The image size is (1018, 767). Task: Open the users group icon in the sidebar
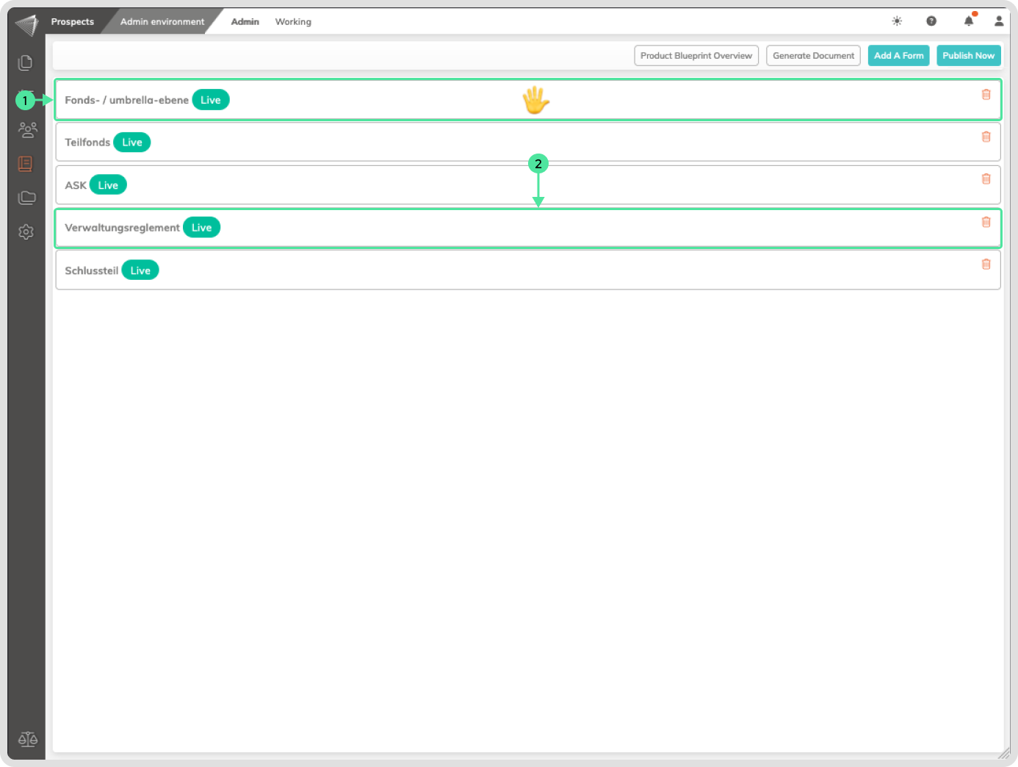(27, 130)
